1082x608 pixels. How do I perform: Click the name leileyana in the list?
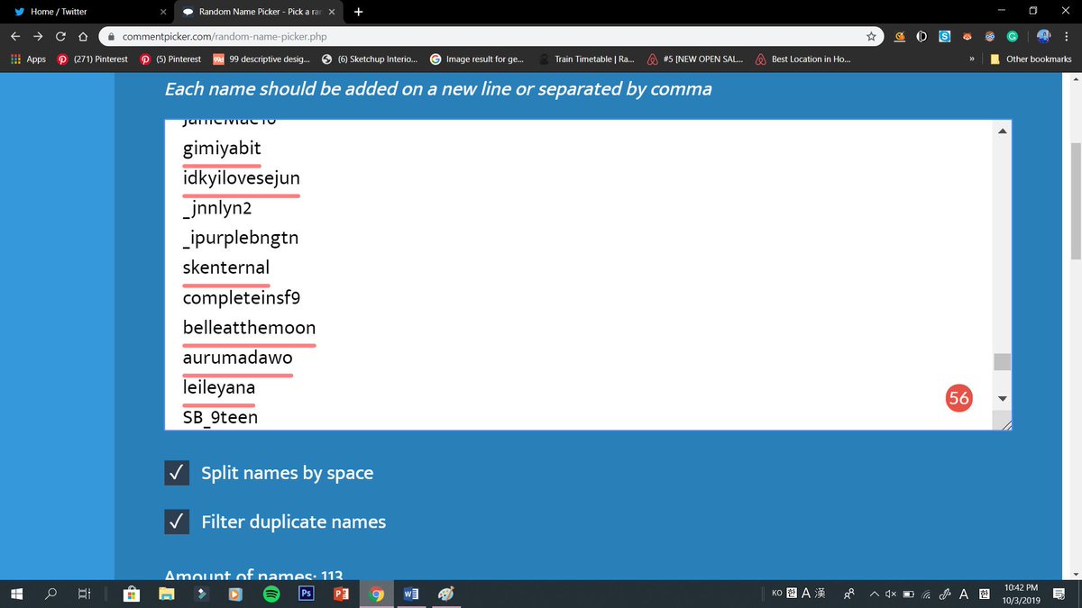point(219,387)
